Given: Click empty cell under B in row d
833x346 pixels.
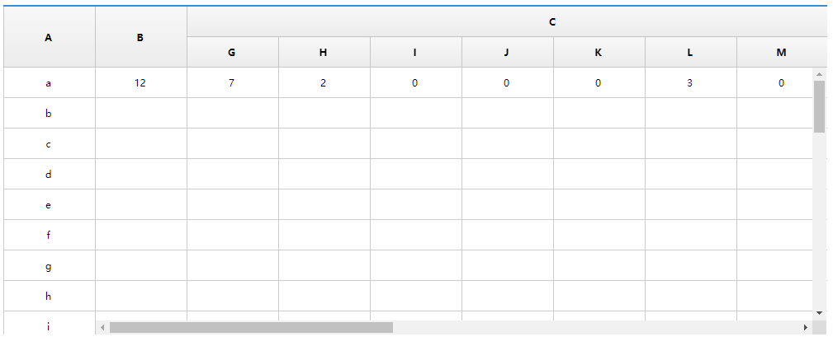Looking at the screenshot, I should [141, 174].
